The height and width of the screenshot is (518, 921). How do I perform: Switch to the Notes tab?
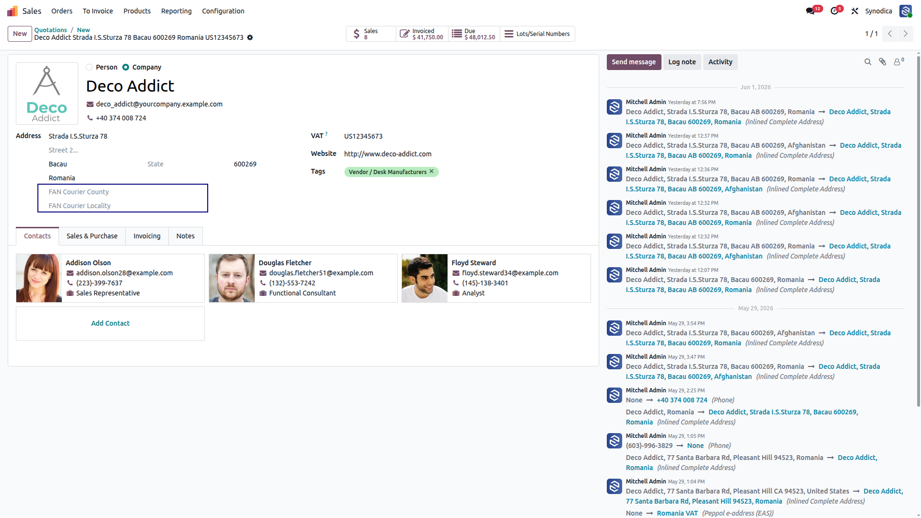(186, 236)
